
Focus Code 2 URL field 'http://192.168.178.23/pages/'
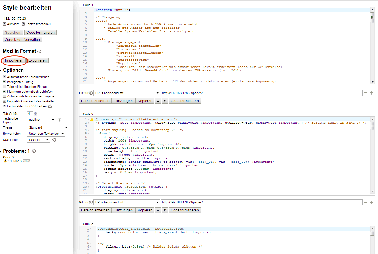tap(262, 202)
